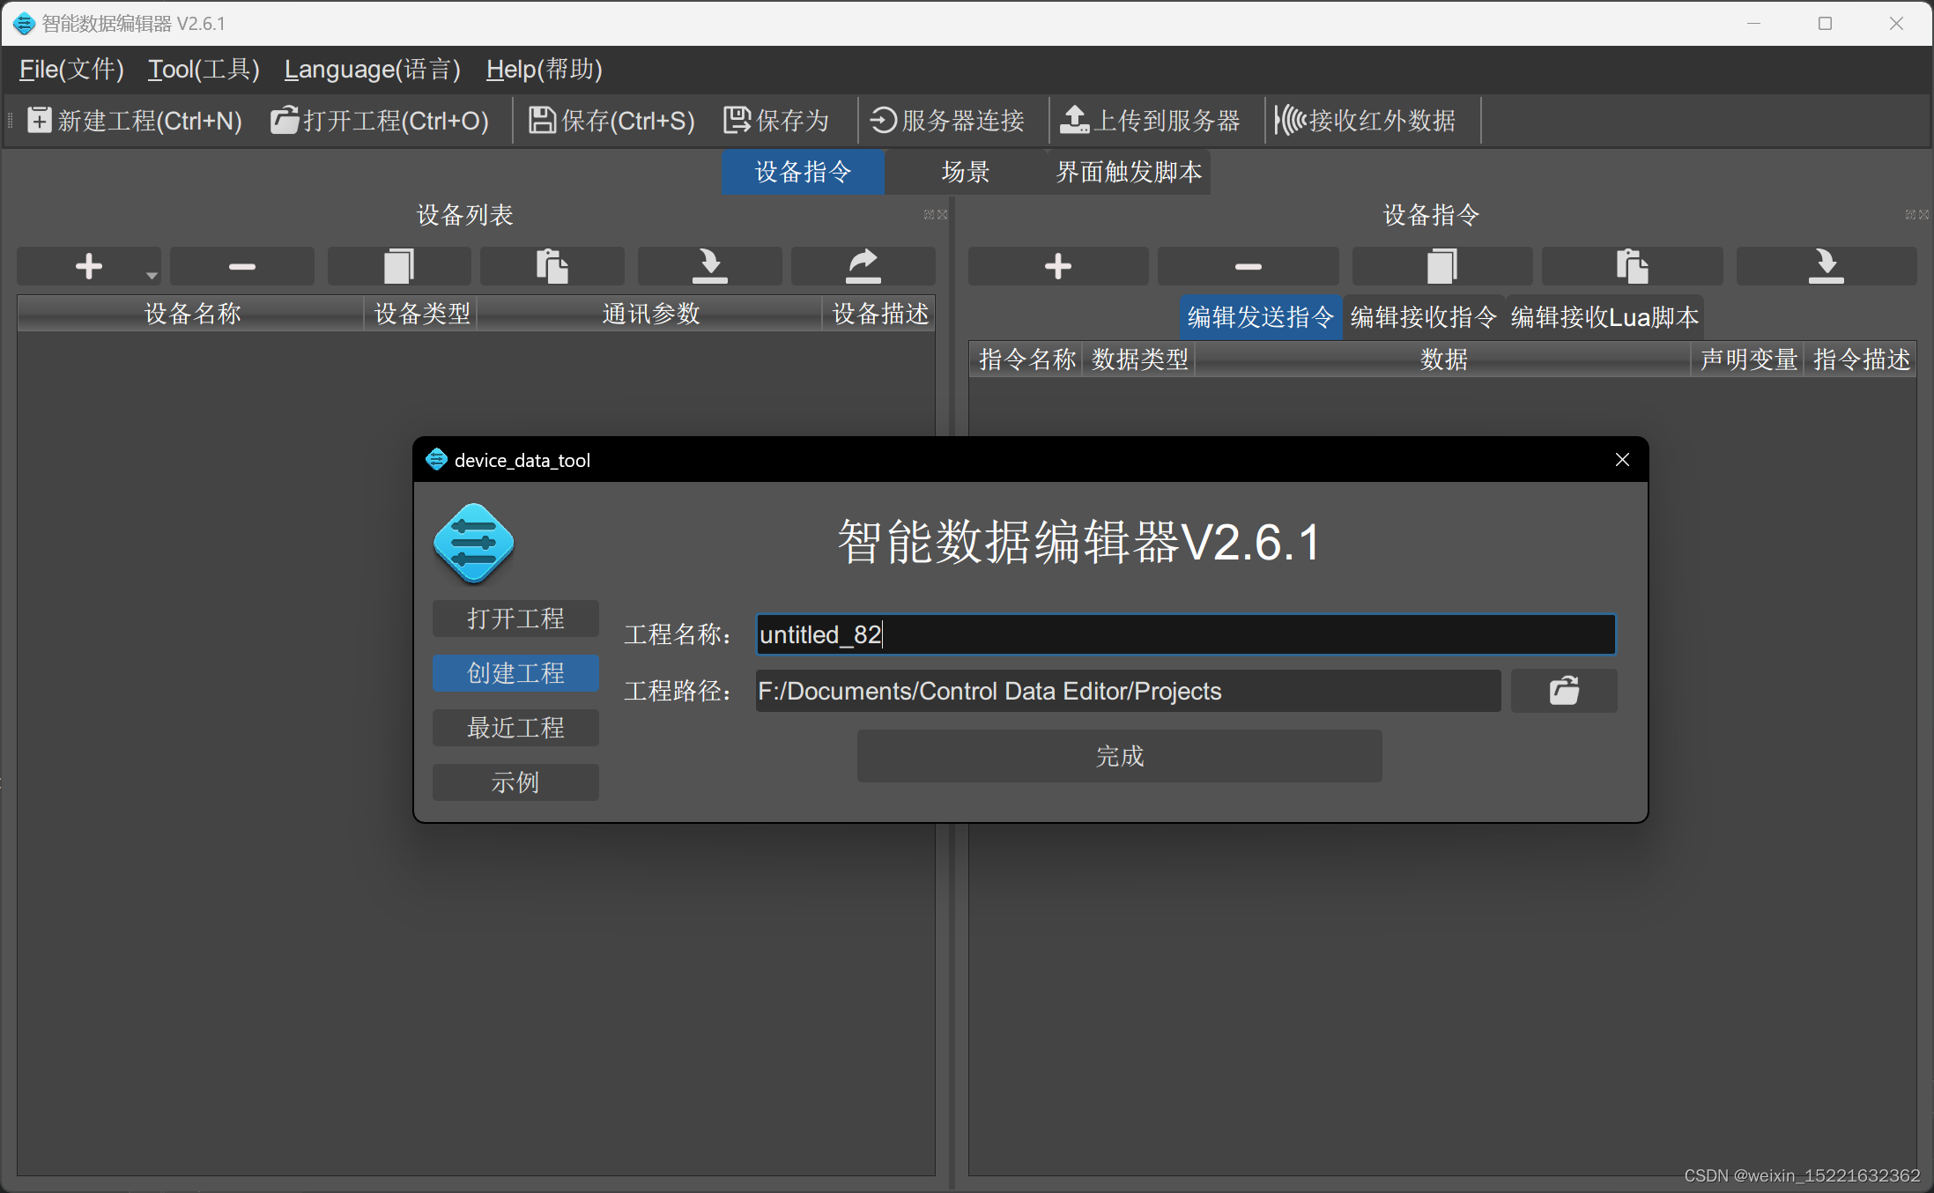The height and width of the screenshot is (1193, 1934).
Task: Click the import command download icon
Action: coord(1826,266)
